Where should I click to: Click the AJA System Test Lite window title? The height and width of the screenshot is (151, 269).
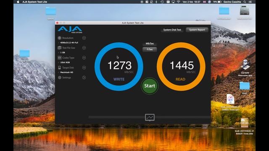coord(133,23)
